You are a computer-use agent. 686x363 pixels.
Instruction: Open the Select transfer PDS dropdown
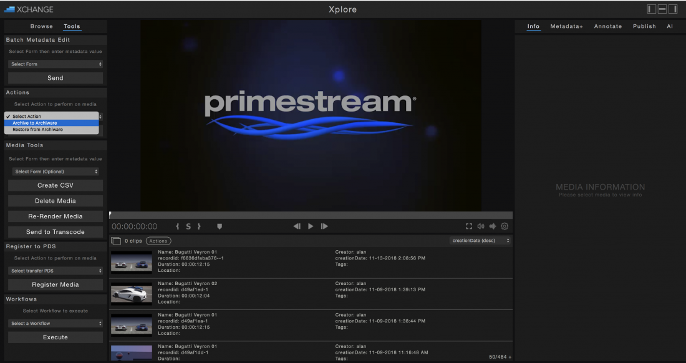(x=56, y=271)
